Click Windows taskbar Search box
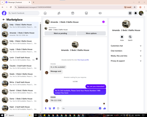Image resolution: width=147 pixels, height=117 pixels. (x=19, y=115)
